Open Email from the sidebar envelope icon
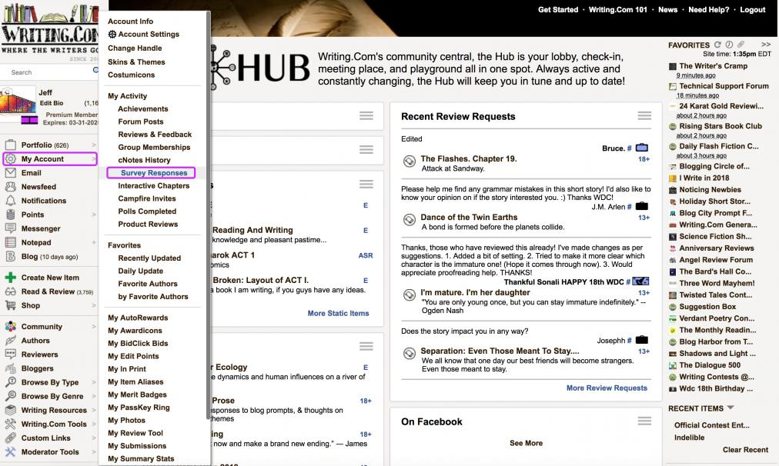 point(11,173)
